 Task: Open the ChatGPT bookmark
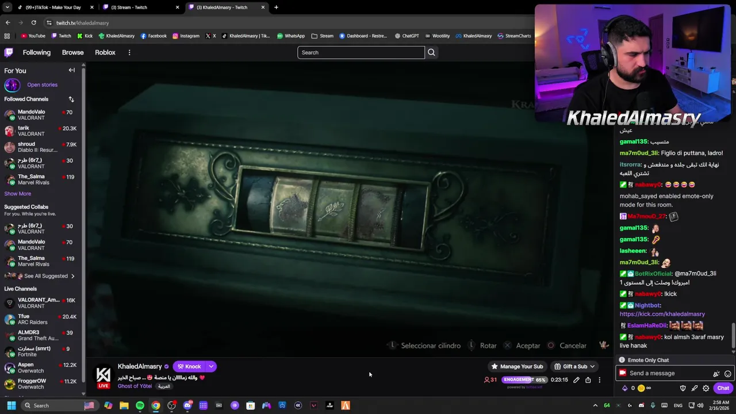[407, 36]
